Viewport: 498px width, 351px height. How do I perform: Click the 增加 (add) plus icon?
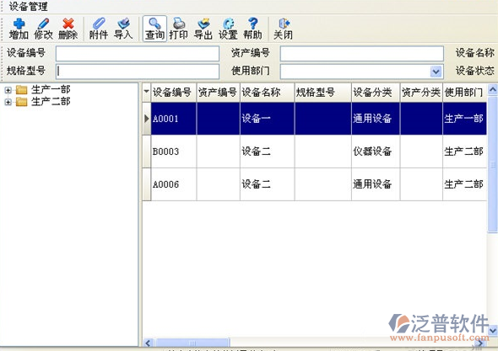19,24
